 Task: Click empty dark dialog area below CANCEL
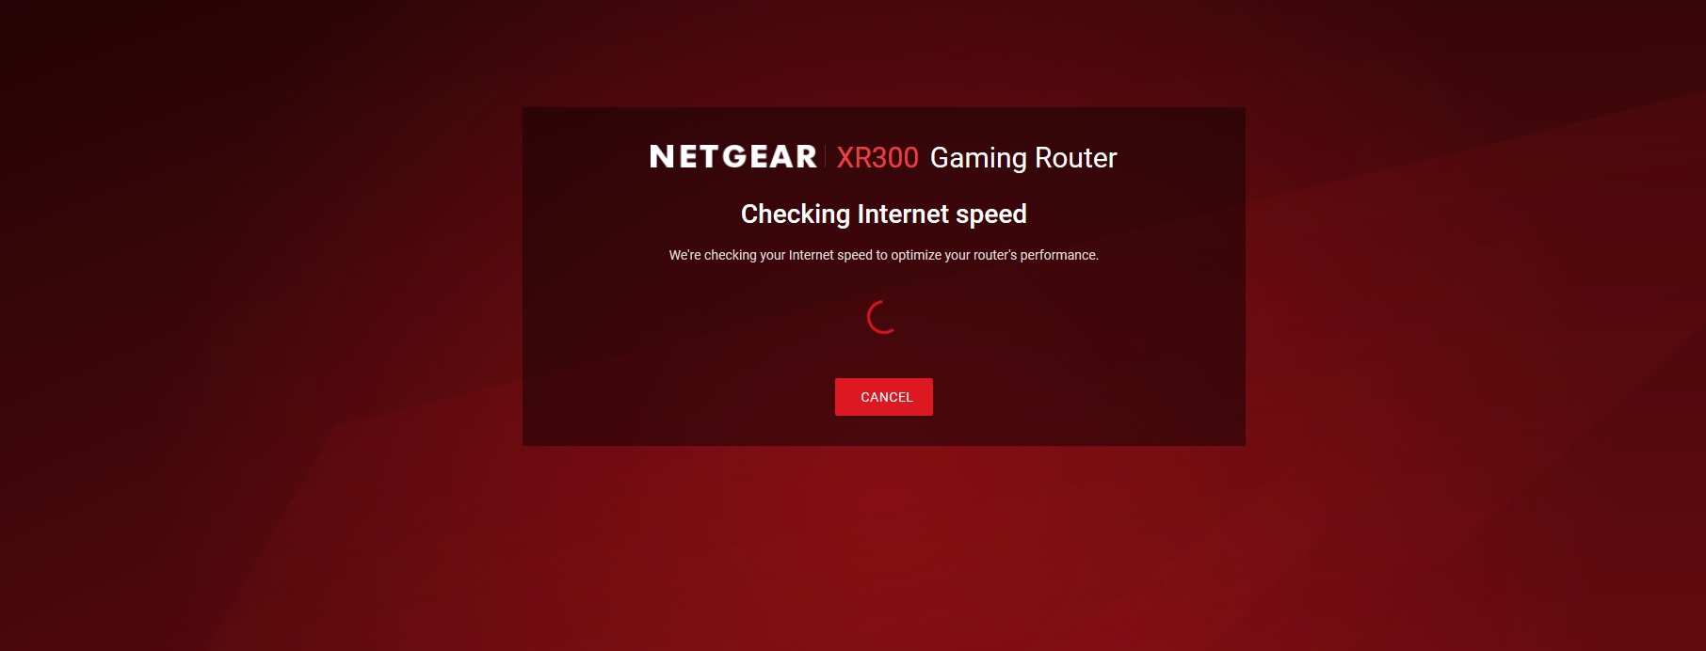point(884,431)
